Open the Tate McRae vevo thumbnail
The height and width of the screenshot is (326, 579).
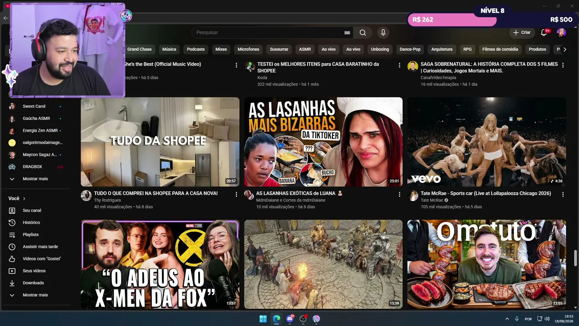click(x=487, y=142)
